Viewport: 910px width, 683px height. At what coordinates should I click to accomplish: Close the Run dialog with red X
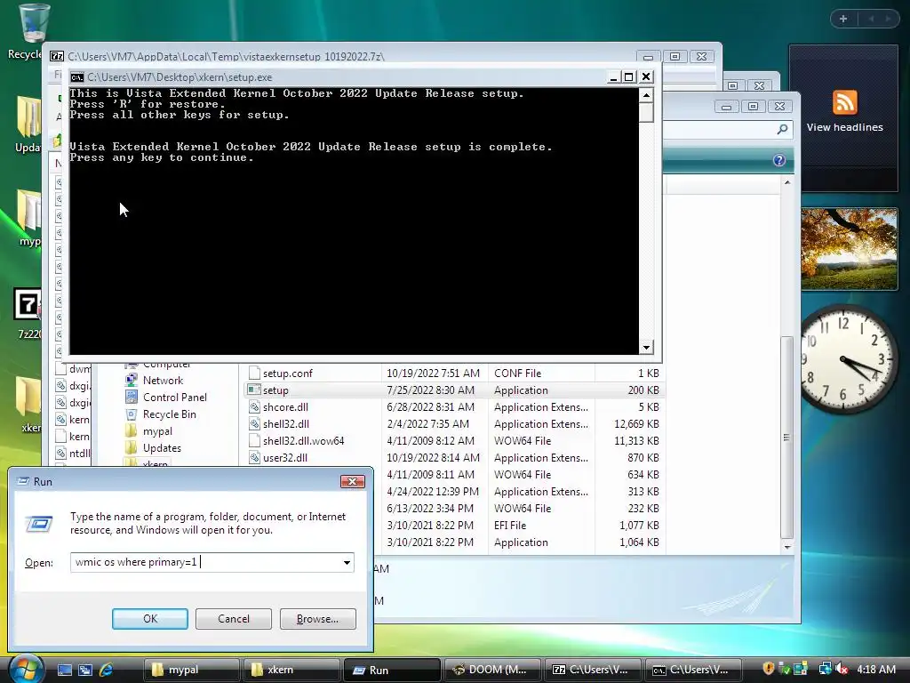coord(352,481)
